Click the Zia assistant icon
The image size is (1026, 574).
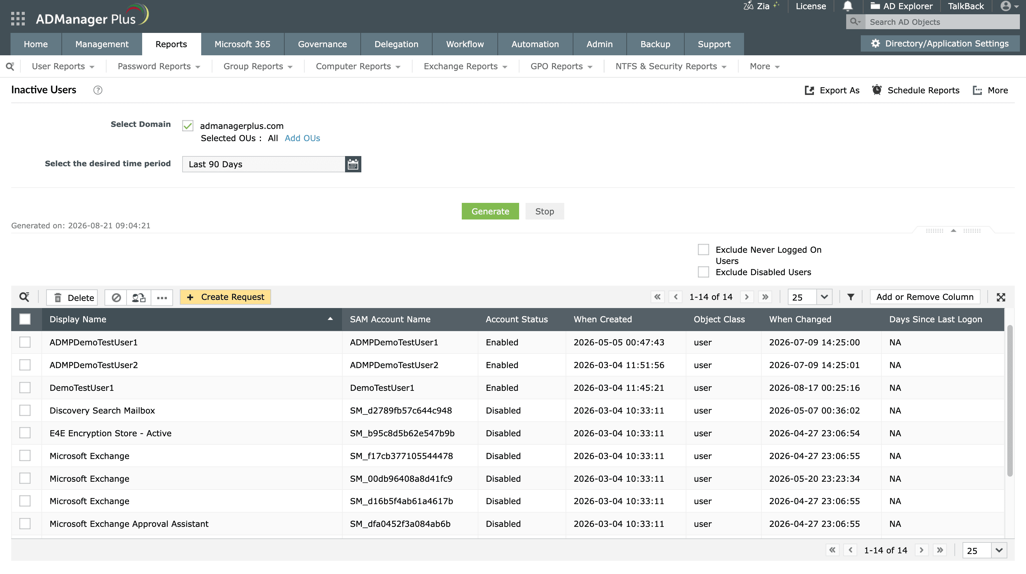pyautogui.click(x=748, y=6)
